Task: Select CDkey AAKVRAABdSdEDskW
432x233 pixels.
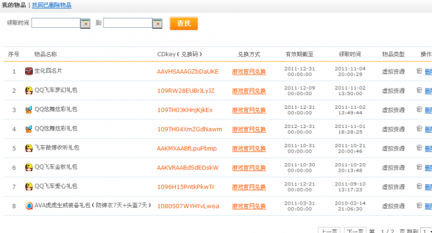Action: tap(188, 168)
